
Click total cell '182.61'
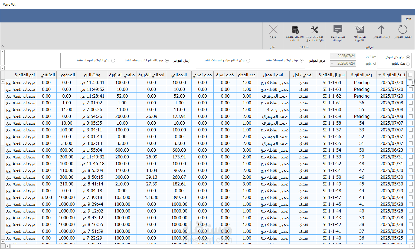click(x=179, y=184)
